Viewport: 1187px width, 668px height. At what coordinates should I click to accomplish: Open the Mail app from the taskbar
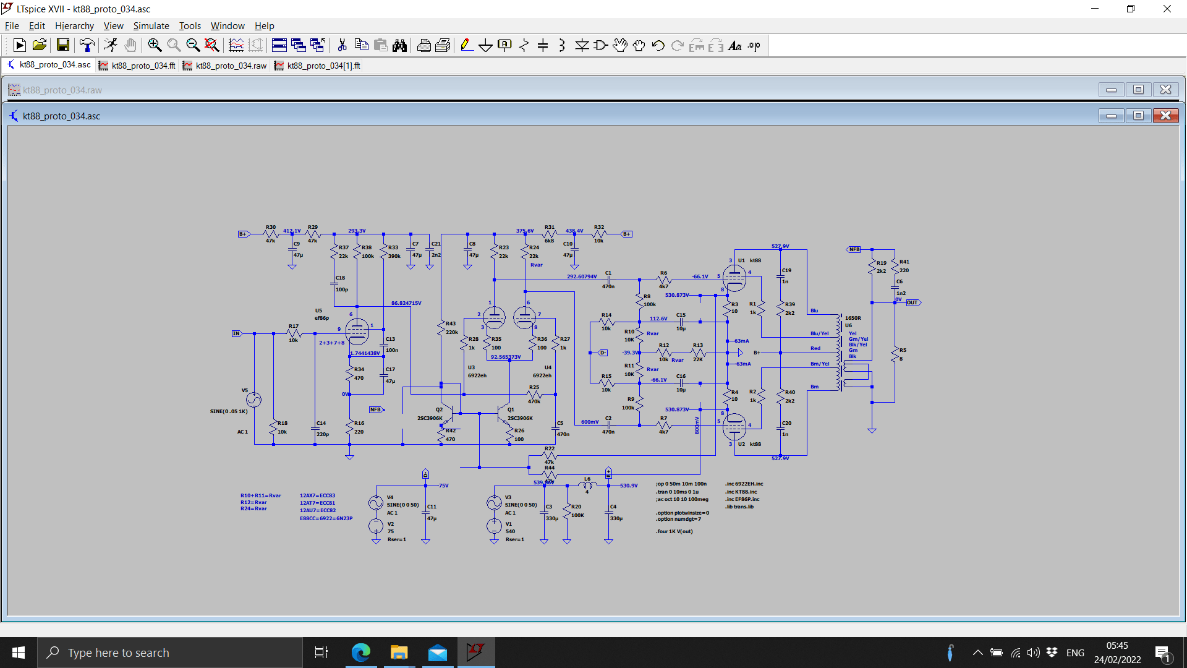(x=438, y=653)
